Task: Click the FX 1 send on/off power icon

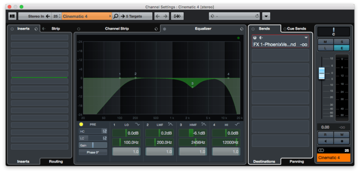Action: coord(255,37)
